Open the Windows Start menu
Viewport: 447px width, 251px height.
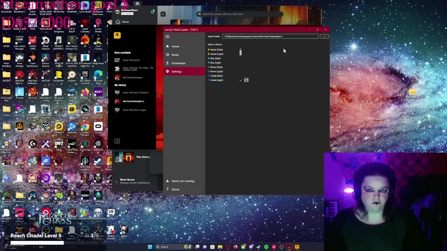point(150,247)
